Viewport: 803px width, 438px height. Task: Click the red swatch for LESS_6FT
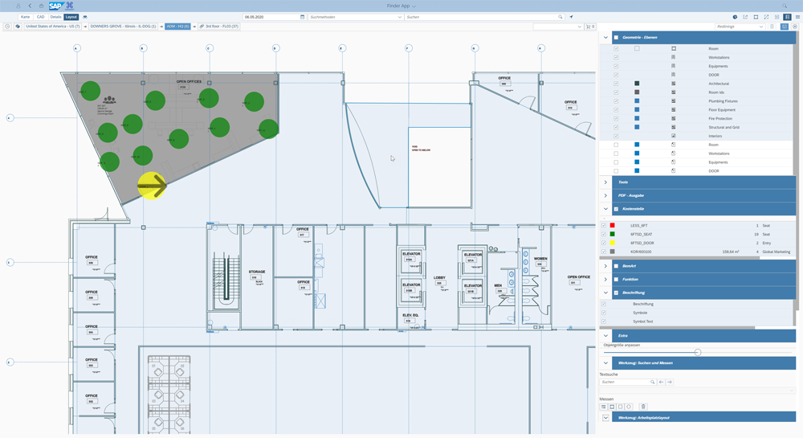point(612,225)
